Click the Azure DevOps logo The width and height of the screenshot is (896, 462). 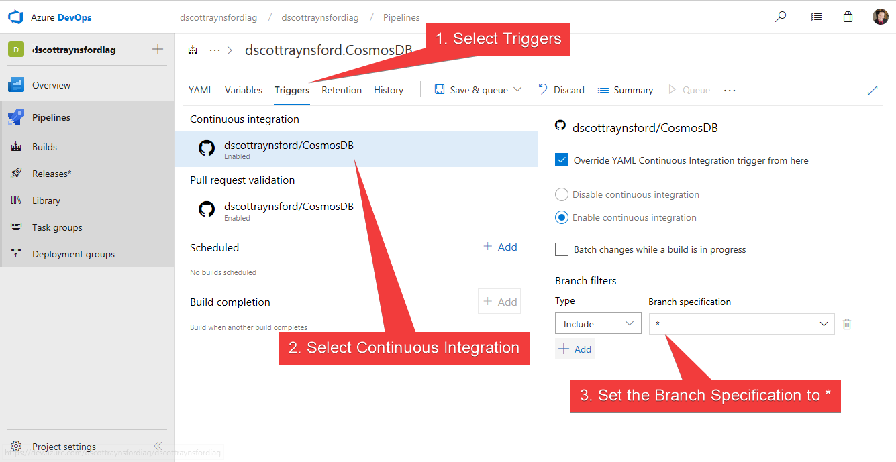16,17
